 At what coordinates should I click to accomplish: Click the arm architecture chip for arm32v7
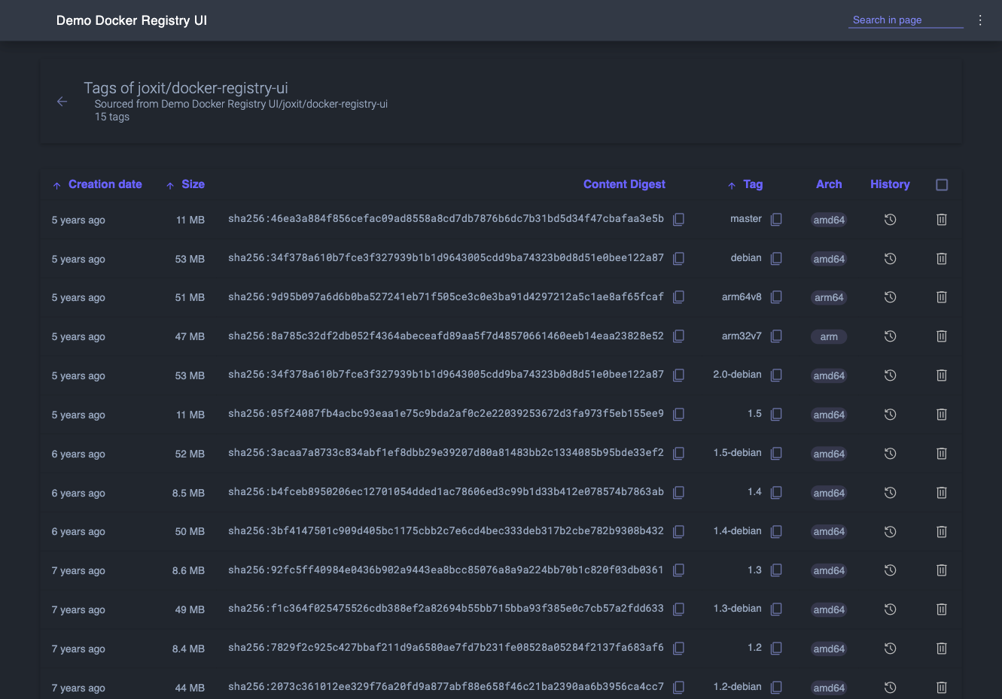(x=829, y=337)
